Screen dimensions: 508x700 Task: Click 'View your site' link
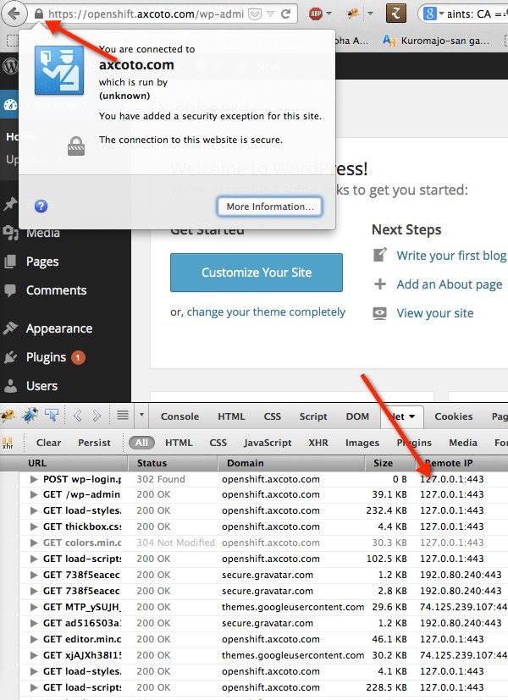(x=435, y=313)
